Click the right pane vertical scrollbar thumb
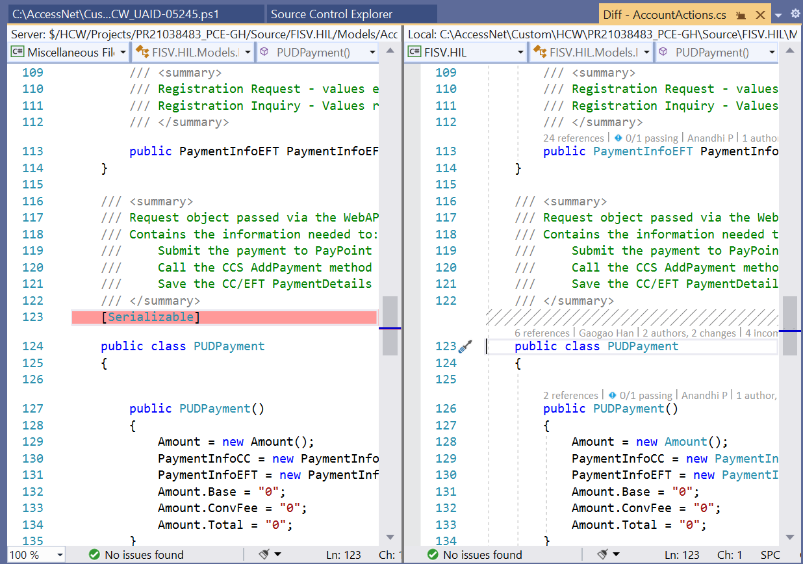The height and width of the screenshot is (564, 803). pyautogui.click(x=790, y=326)
